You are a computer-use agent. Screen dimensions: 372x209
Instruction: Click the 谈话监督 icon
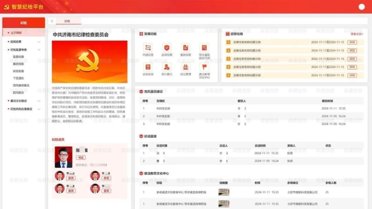(148, 67)
